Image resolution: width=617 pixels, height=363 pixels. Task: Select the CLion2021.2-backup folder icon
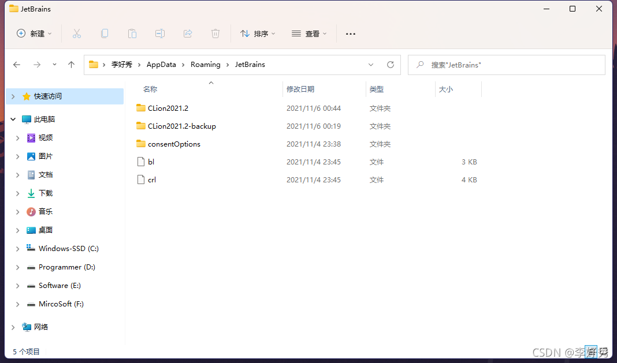(141, 126)
